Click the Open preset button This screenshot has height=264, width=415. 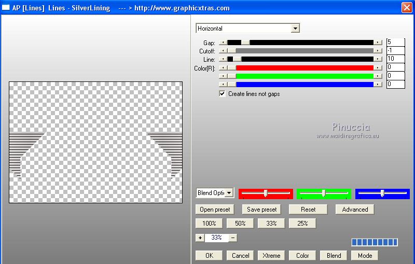click(x=215, y=210)
